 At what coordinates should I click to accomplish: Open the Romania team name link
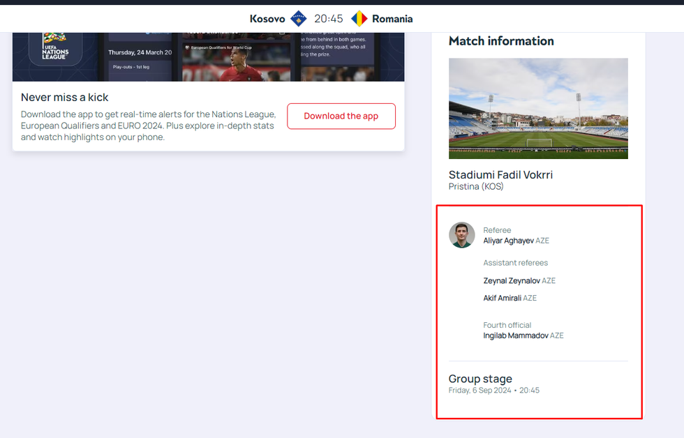click(392, 19)
